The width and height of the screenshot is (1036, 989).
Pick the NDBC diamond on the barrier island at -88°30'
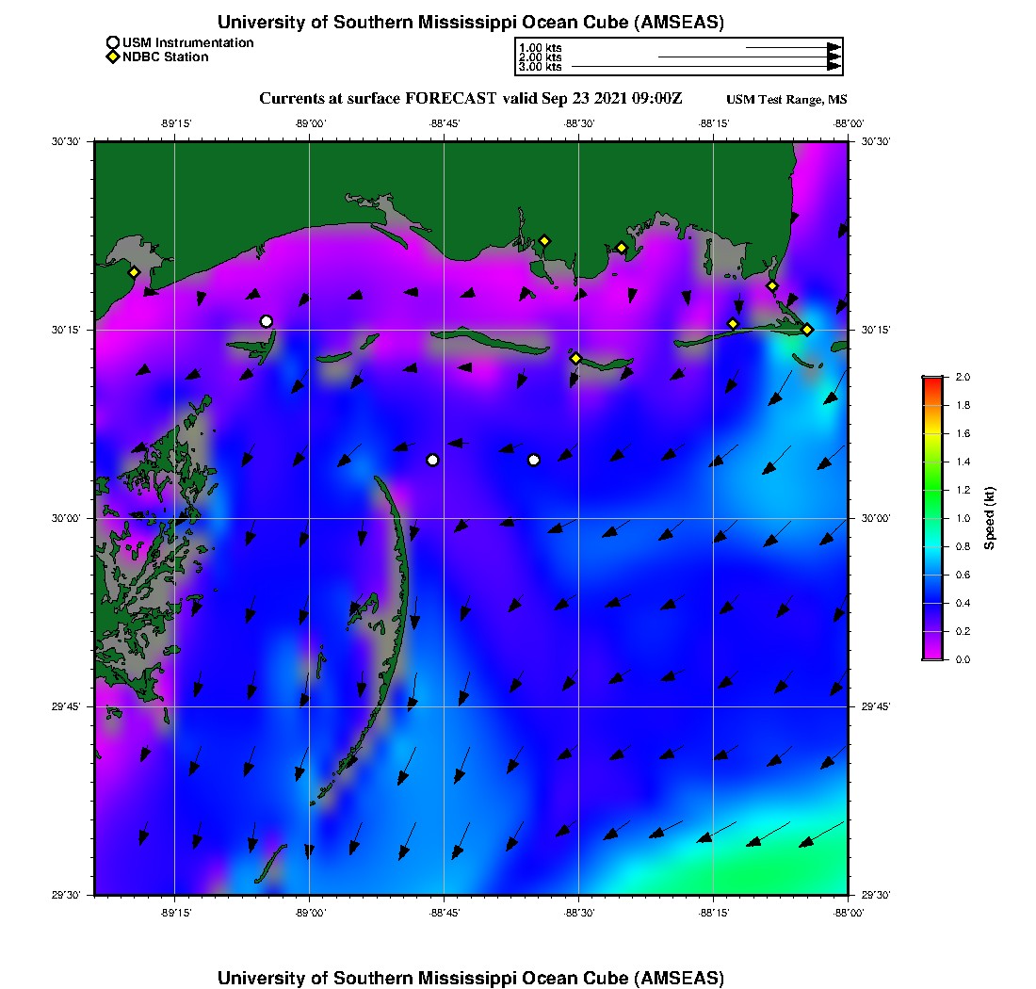click(576, 358)
